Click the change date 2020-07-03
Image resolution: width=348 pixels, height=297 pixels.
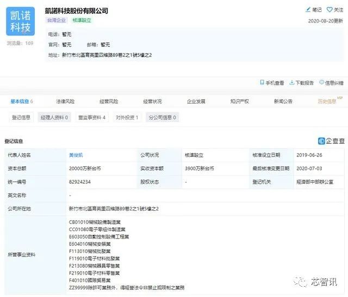(309, 168)
